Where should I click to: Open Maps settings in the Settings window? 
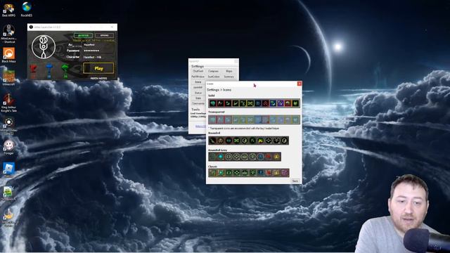[229, 71]
